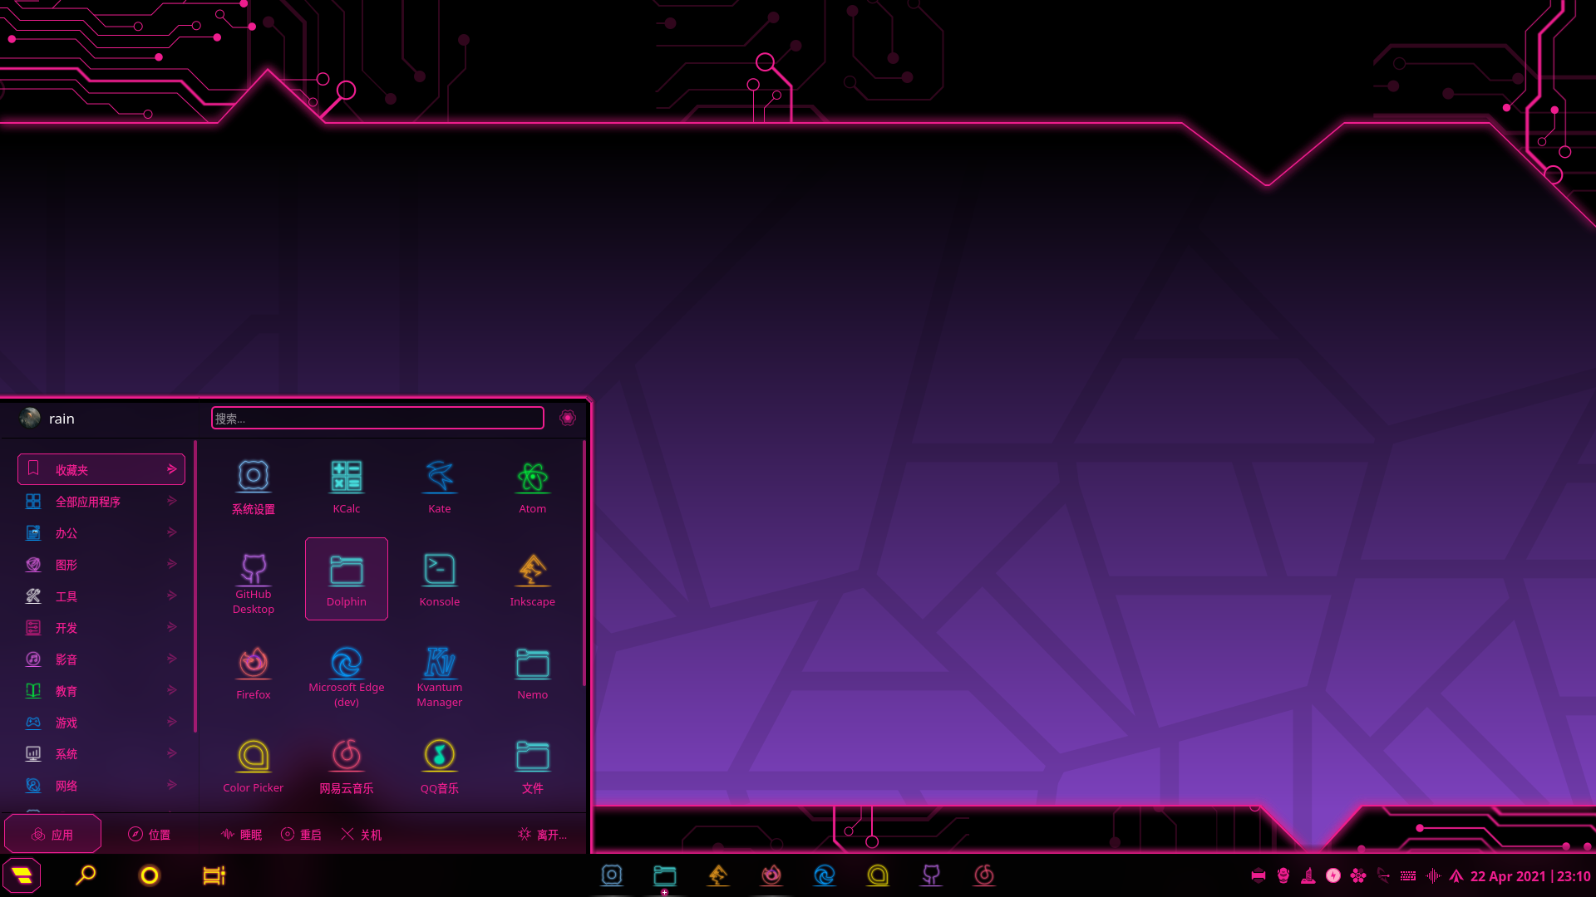The height and width of the screenshot is (897, 1596).
Task: Open the Konsole terminal
Action: pos(440,579)
